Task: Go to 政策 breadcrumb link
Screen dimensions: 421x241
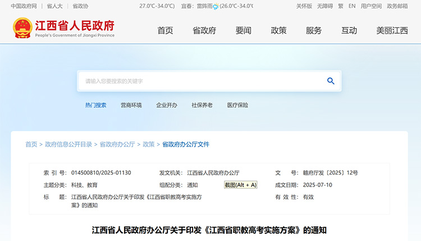Action: 149,144
